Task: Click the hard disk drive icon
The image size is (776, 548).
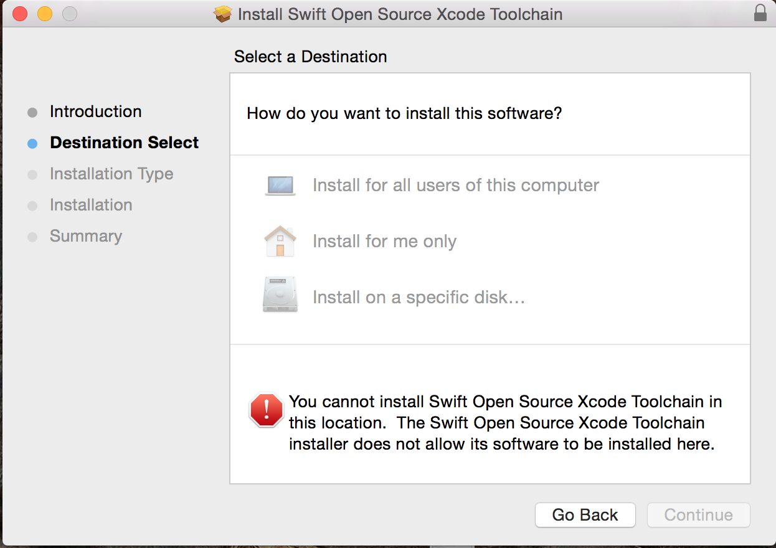Action: pos(280,295)
